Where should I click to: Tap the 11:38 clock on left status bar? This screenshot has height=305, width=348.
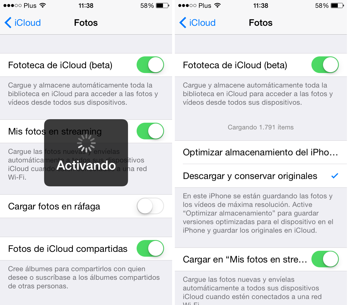(86, 5)
